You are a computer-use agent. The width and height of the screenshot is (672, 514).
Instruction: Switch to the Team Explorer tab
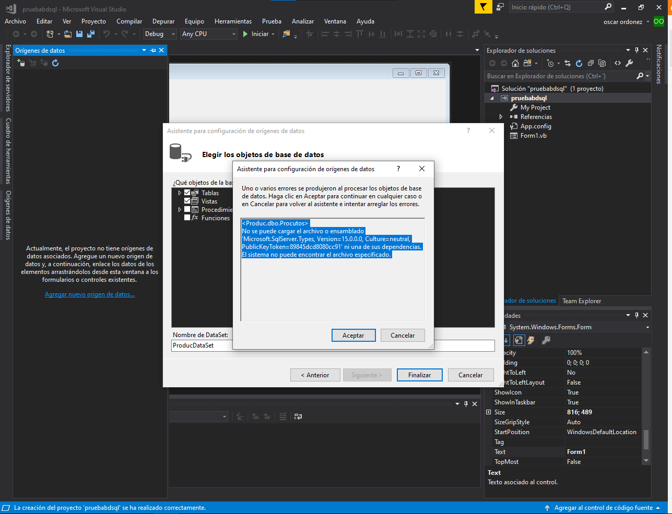point(582,301)
